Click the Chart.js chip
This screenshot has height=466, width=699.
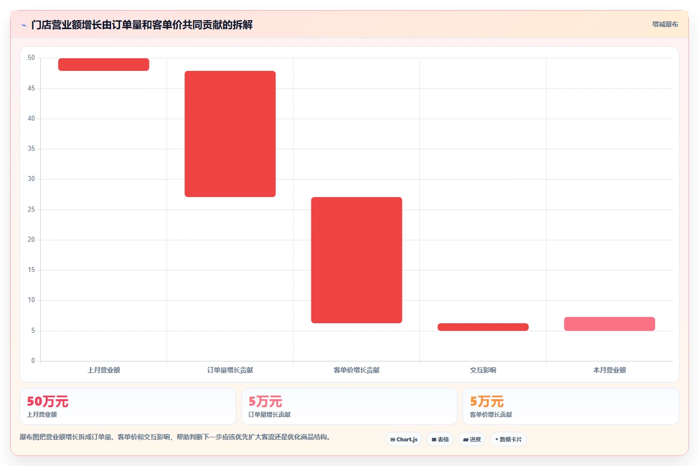(404, 439)
